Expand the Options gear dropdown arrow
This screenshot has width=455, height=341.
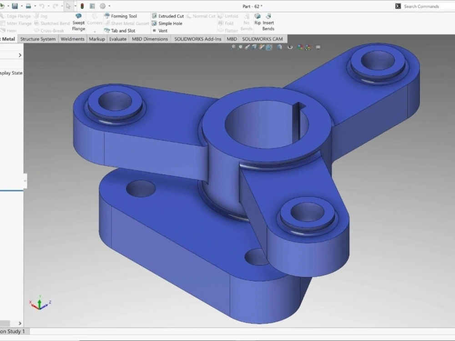[x=109, y=6]
